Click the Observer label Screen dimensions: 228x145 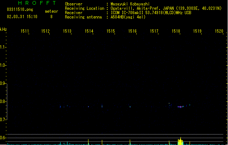coord(74,4)
